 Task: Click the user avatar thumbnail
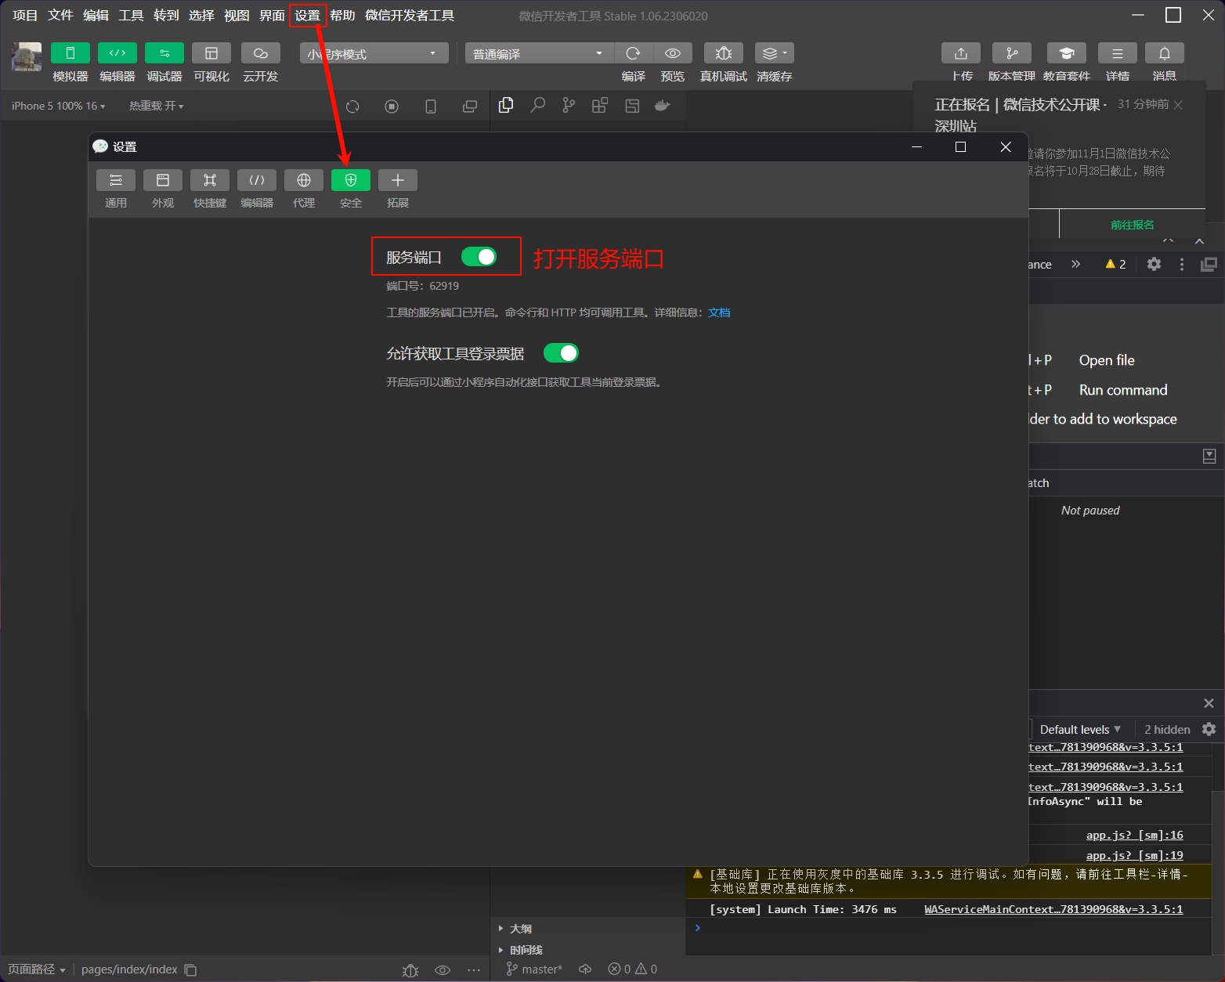27,56
